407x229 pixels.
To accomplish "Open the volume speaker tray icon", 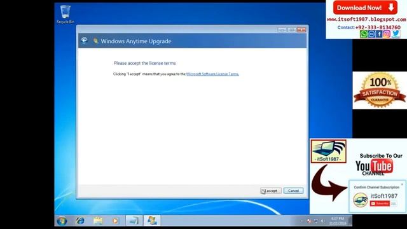I will tap(322, 221).
